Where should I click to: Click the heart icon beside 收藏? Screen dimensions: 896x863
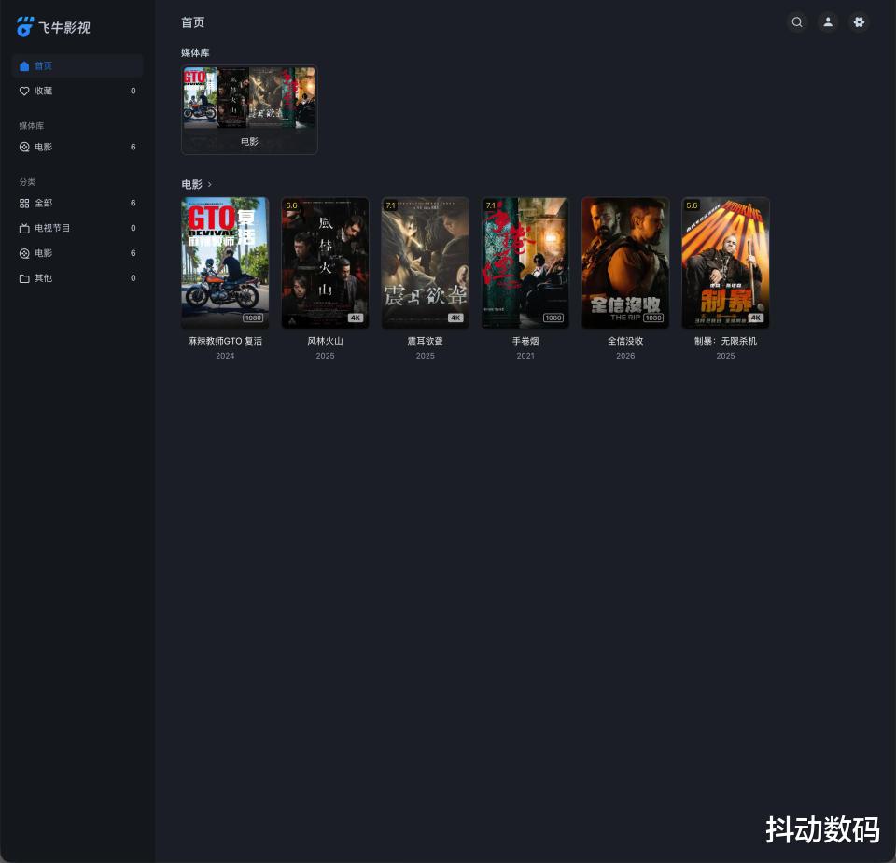[x=24, y=91]
